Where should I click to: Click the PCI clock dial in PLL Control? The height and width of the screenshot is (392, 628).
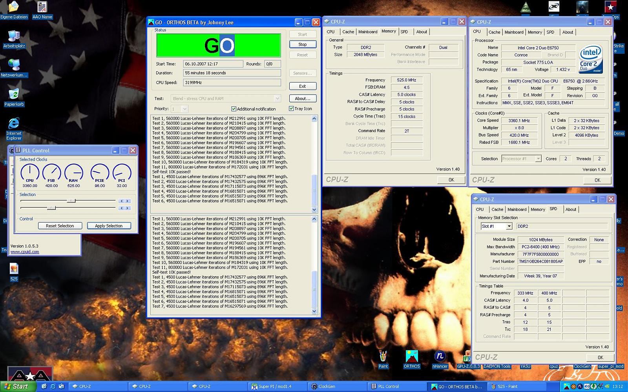tap(122, 172)
